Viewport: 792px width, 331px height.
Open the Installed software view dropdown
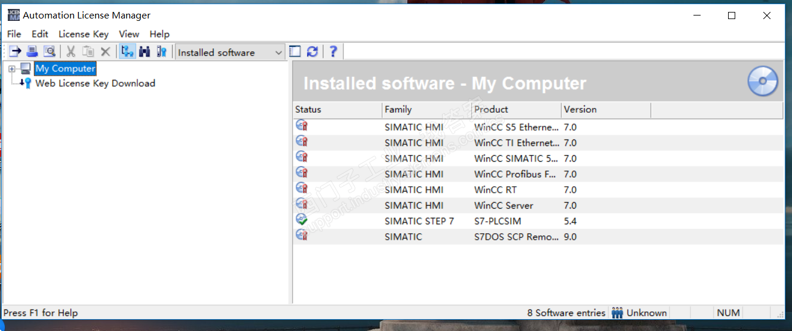[230, 52]
